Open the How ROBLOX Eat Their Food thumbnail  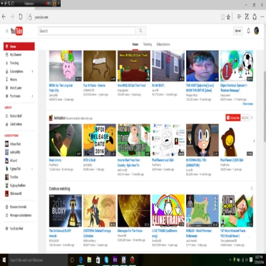[x=134, y=66]
